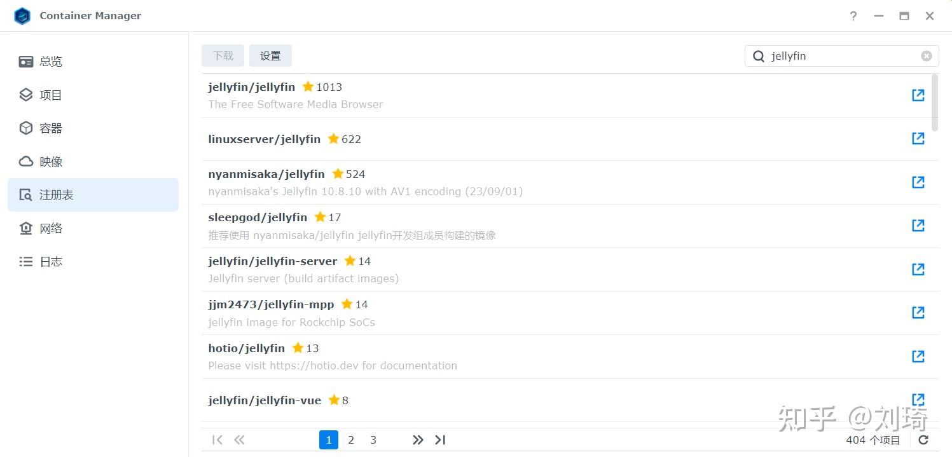Click 'The Free Software Media Browser' description
This screenshot has width=952, height=457.
[296, 104]
